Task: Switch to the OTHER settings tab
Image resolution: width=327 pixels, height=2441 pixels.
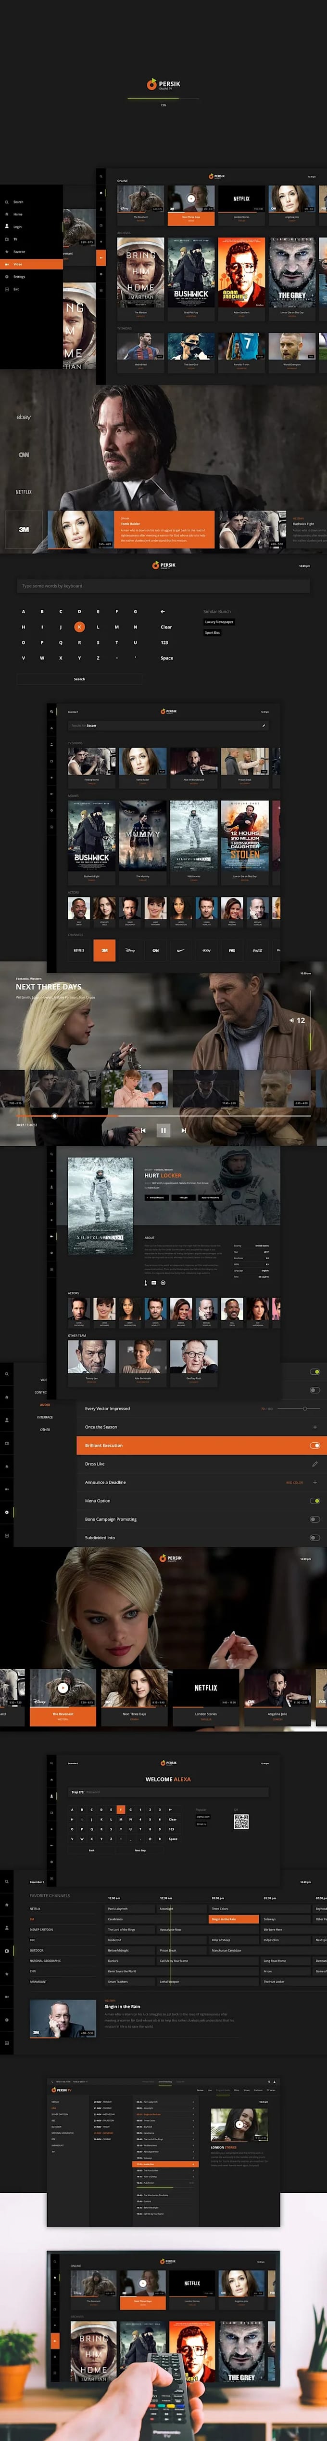Action: click(45, 1429)
